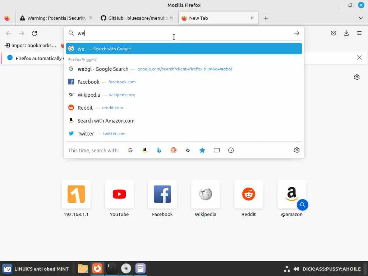Open the LINUX'S anti obed MINT menu
368x276 pixels.
click(x=36, y=269)
